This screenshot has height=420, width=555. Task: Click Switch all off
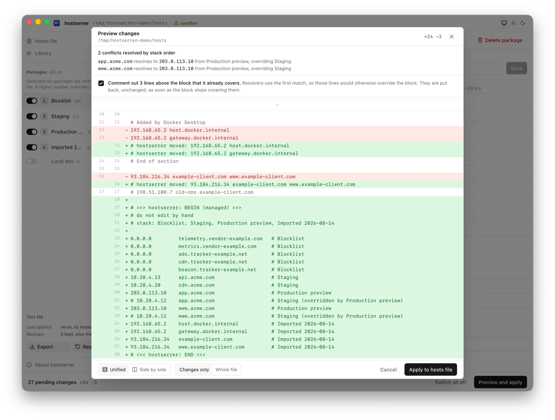pyautogui.click(x=450, y=382)
